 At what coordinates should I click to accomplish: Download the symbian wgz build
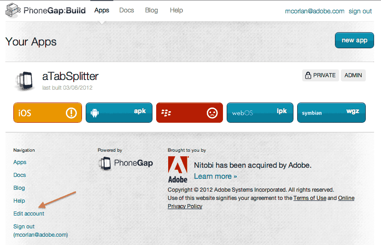331,113
